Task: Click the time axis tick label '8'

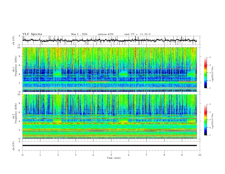Action: pos(164,155)
